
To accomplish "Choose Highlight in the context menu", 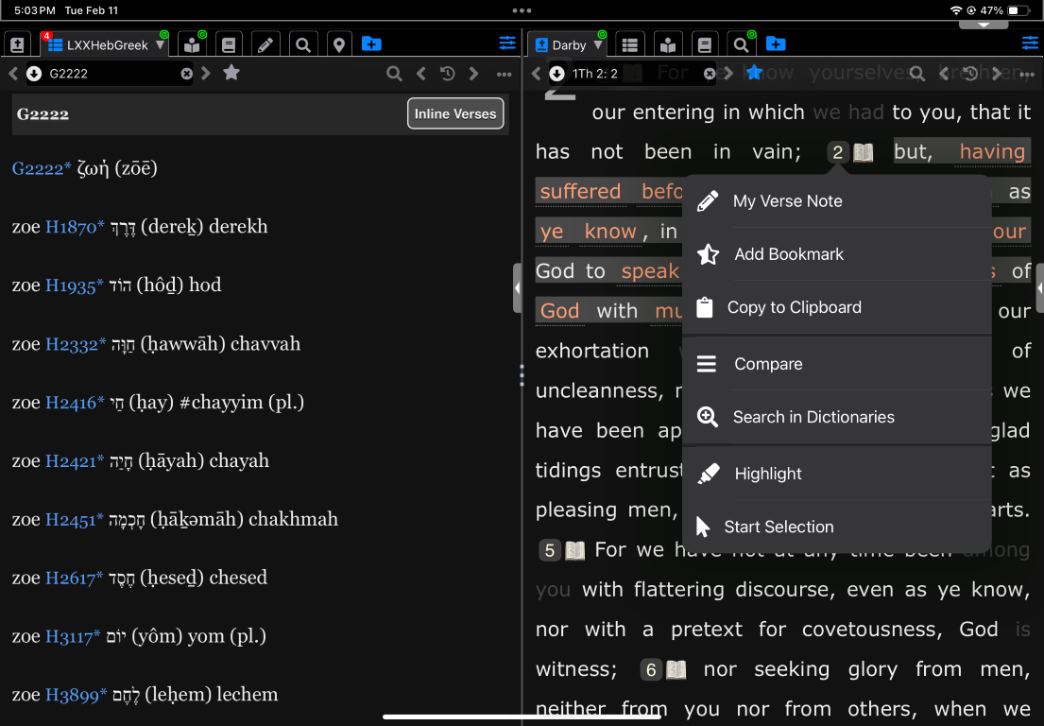I will 767,474.
